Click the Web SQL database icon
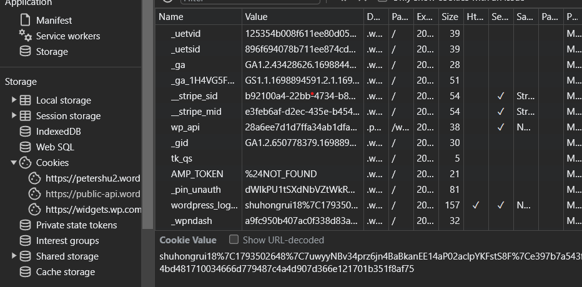The image size is (582, 287). point(25,147)
